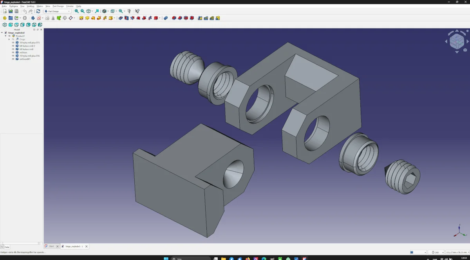Click the Undo arrow icon

click(x=25, y=11)
